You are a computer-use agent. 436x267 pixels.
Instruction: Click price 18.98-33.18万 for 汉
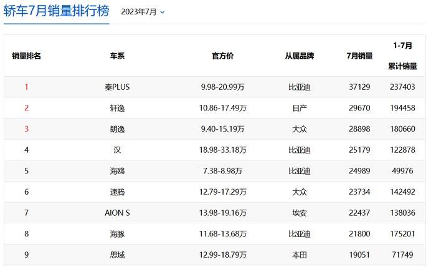click(x=222, y=150)
